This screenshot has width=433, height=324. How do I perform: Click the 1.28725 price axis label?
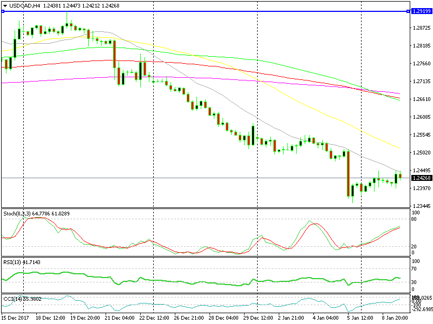pyautogui.click(x=422, y=28)
